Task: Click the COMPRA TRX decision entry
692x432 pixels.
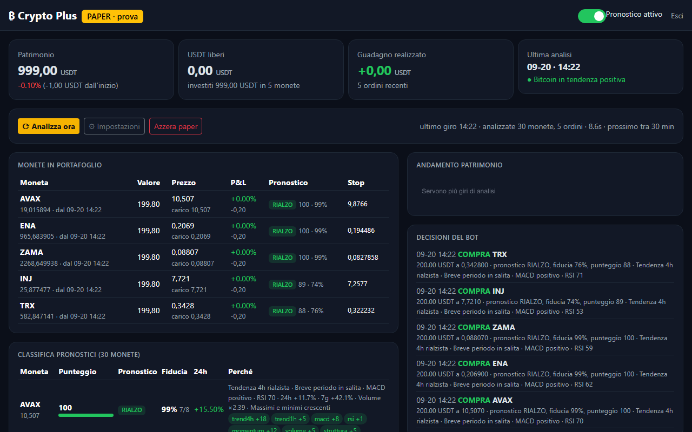Action: pos(545,265)
